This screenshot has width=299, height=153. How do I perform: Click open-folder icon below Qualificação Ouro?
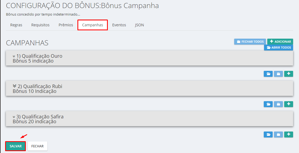(268, 74)
